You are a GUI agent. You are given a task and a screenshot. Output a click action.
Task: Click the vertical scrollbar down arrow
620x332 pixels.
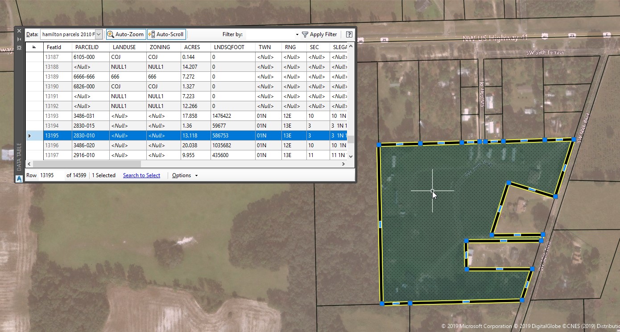(351, 156)
